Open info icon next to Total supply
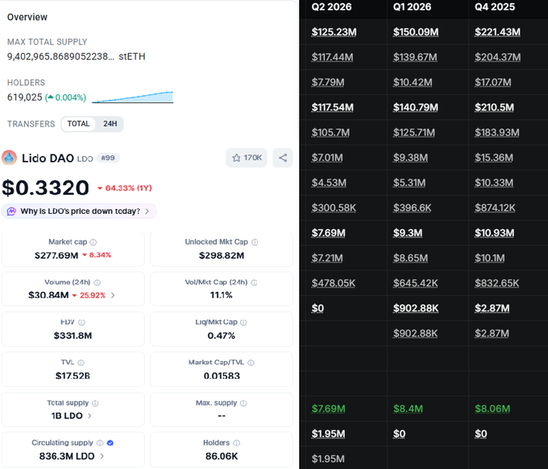Image resolution: width=548 pixels, height=469 pixels. click(x=95, y=403)
